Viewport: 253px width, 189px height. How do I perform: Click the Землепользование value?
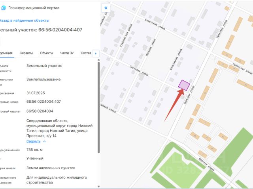[43, 80]
